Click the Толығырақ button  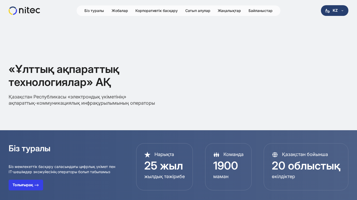26,185
